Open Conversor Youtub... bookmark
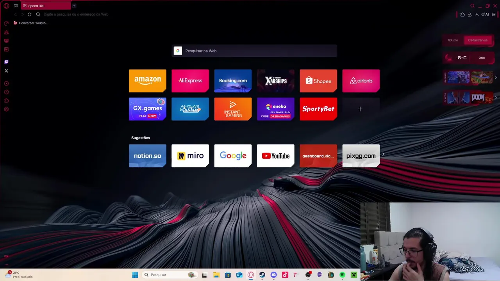The image size is (500, 281). click(31, 23)
